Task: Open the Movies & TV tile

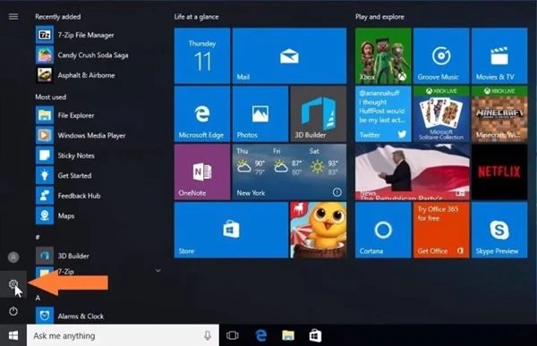Action: coord(499,55)
